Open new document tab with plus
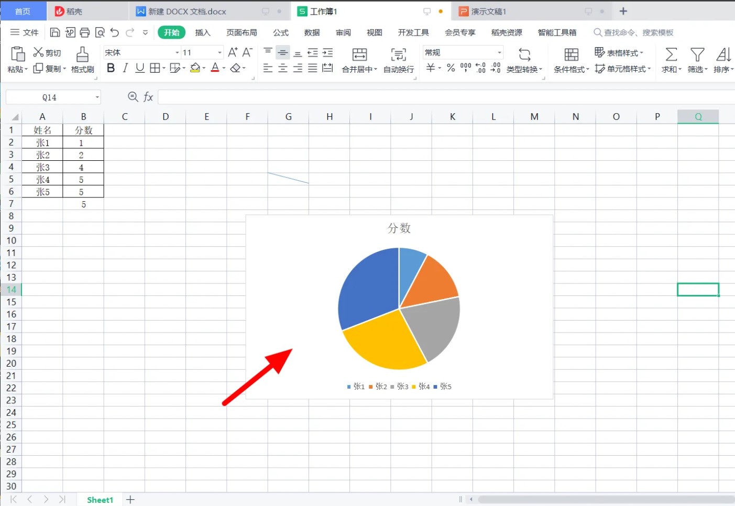 coord(623,11)
